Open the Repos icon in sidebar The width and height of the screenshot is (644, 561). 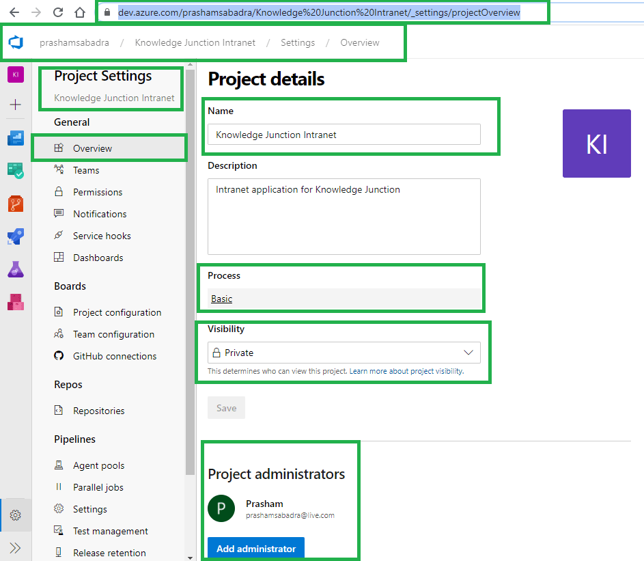point(16,204)
